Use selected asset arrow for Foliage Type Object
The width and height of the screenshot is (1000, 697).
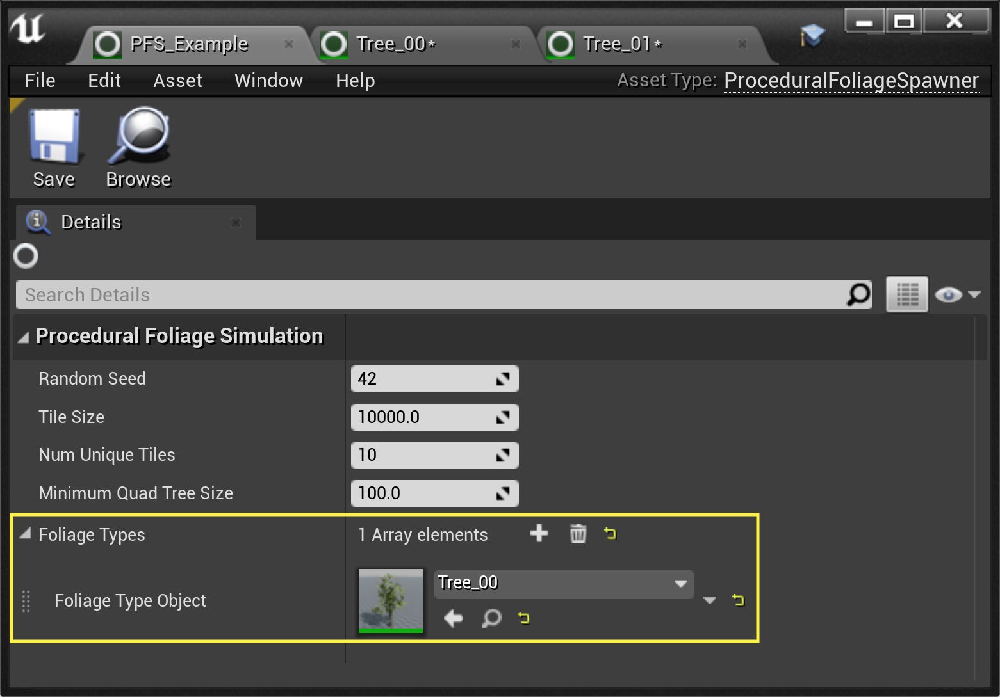pyautogui.click(x=454, y=618)
